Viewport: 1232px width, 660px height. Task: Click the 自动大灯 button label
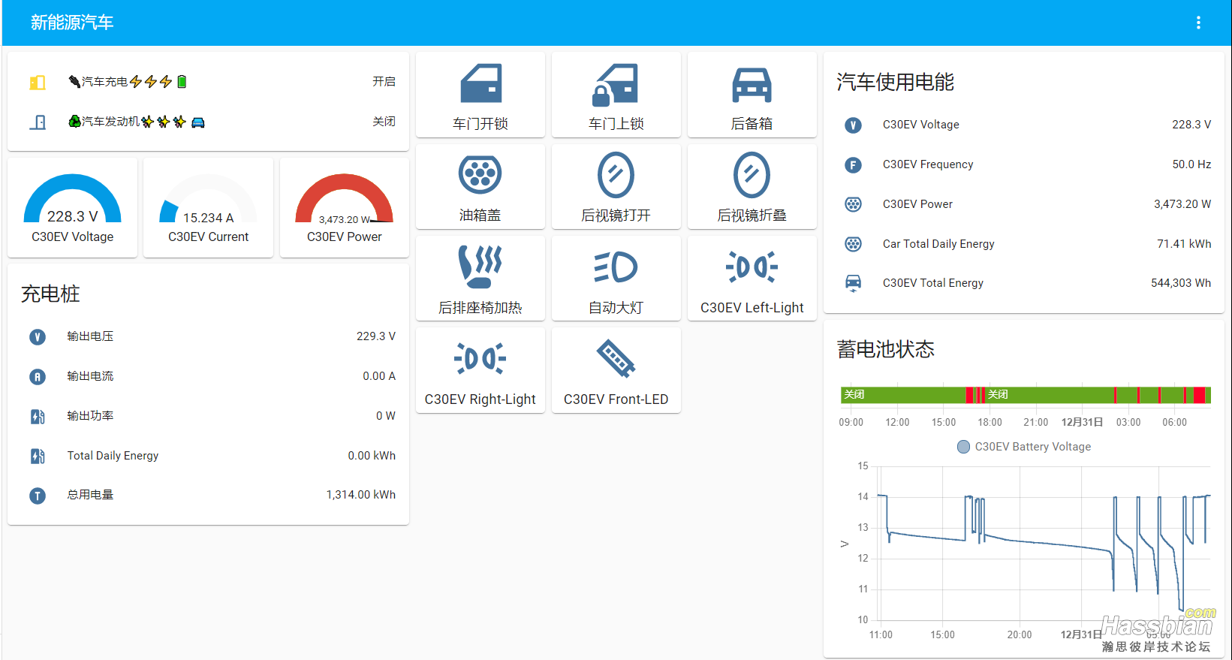(616, 308)
